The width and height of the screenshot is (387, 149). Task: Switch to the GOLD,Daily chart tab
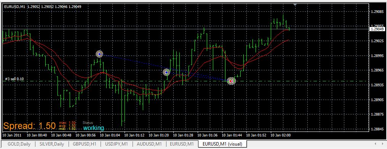click(19, 144)
